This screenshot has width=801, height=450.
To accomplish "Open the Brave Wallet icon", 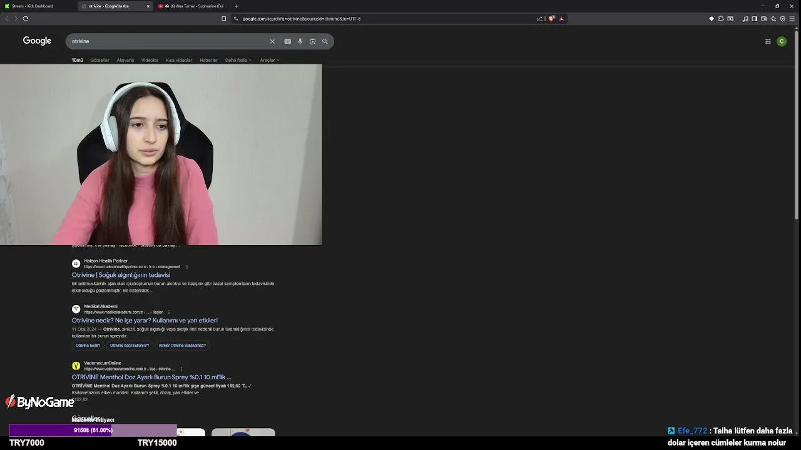I will 763,19.
